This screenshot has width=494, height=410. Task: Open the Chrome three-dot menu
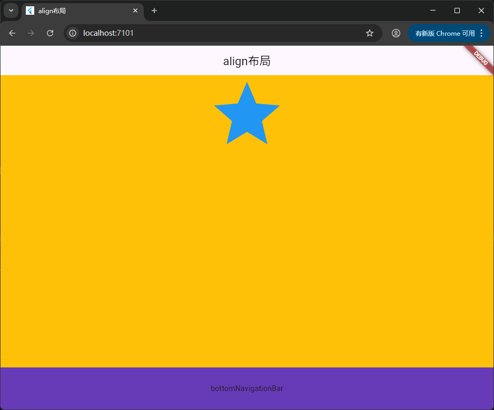pyautogui.click(x=481, y=33)
